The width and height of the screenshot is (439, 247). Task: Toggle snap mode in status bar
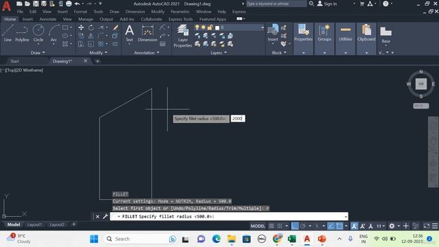(x=279, y=226)
